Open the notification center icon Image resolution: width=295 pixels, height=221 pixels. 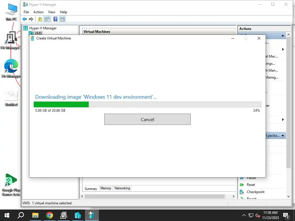click(x=286, y=216)
